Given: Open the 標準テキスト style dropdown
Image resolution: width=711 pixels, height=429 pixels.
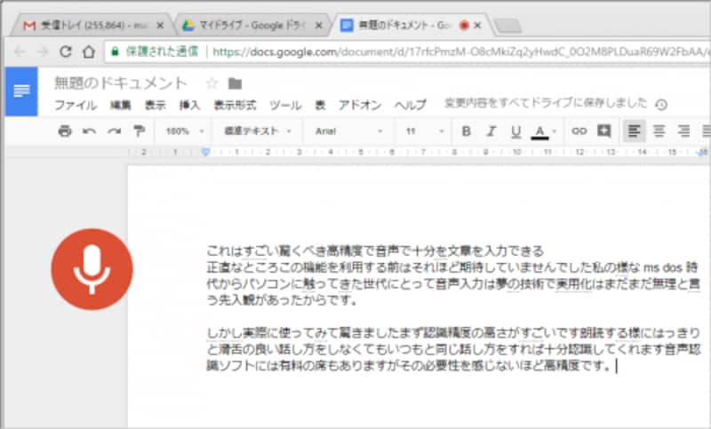Looking at the screenshot, I should (257, 131).
